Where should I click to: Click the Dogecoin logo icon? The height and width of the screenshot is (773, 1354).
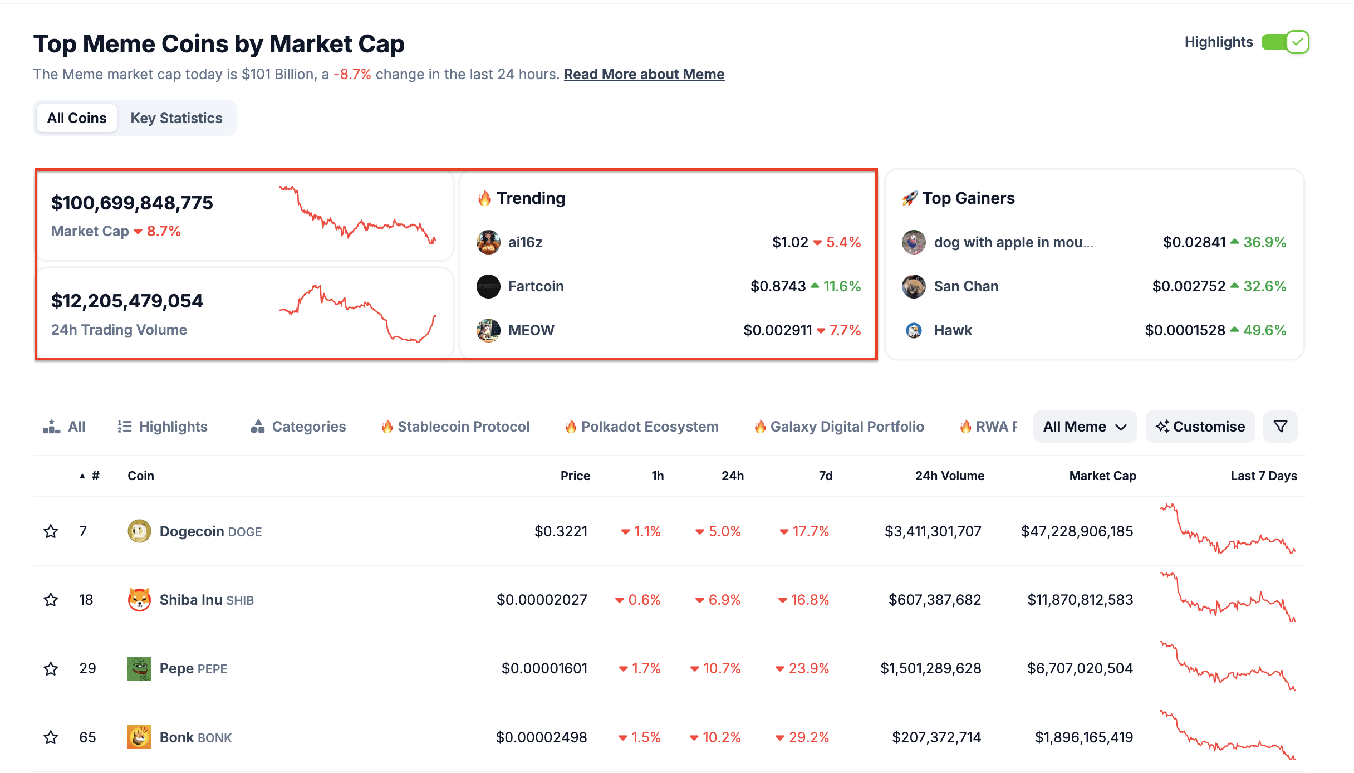tap(139, 531)
